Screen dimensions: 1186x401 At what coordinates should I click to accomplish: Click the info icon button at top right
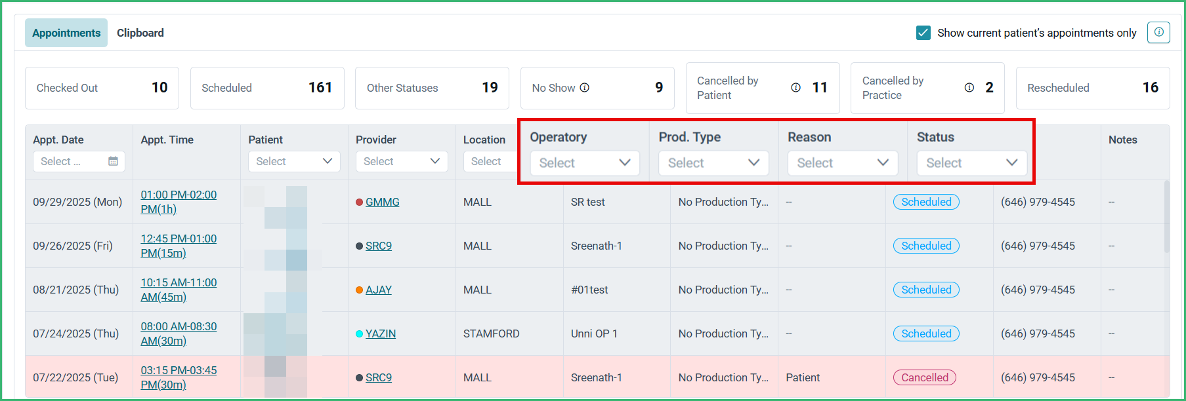(x=1158, y=32)
